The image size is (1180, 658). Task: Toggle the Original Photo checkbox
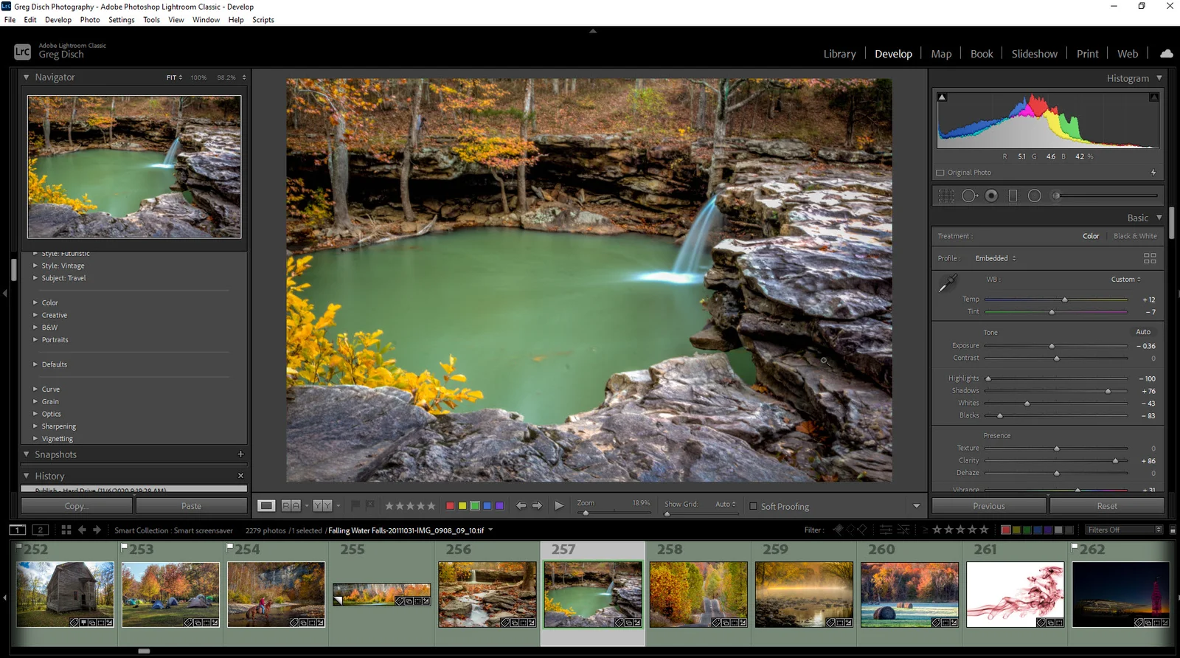[940, 173]
